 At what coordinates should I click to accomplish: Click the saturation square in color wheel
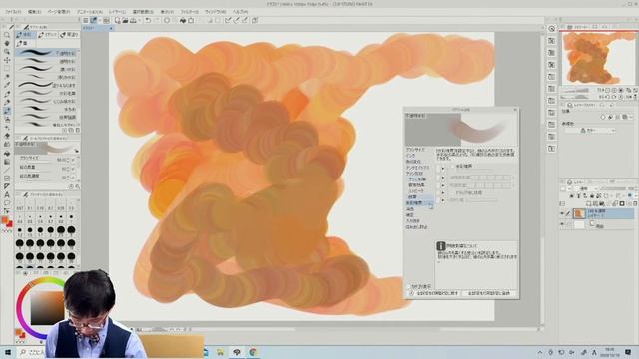coord(47,308)
